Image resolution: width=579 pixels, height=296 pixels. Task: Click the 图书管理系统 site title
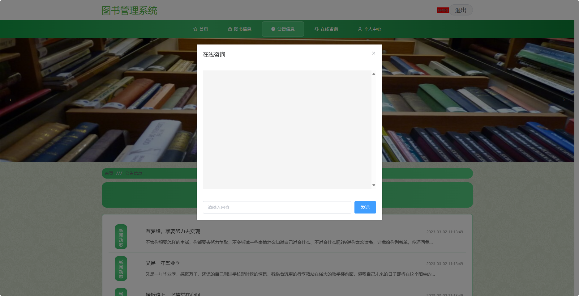click(x=129, y=11)
